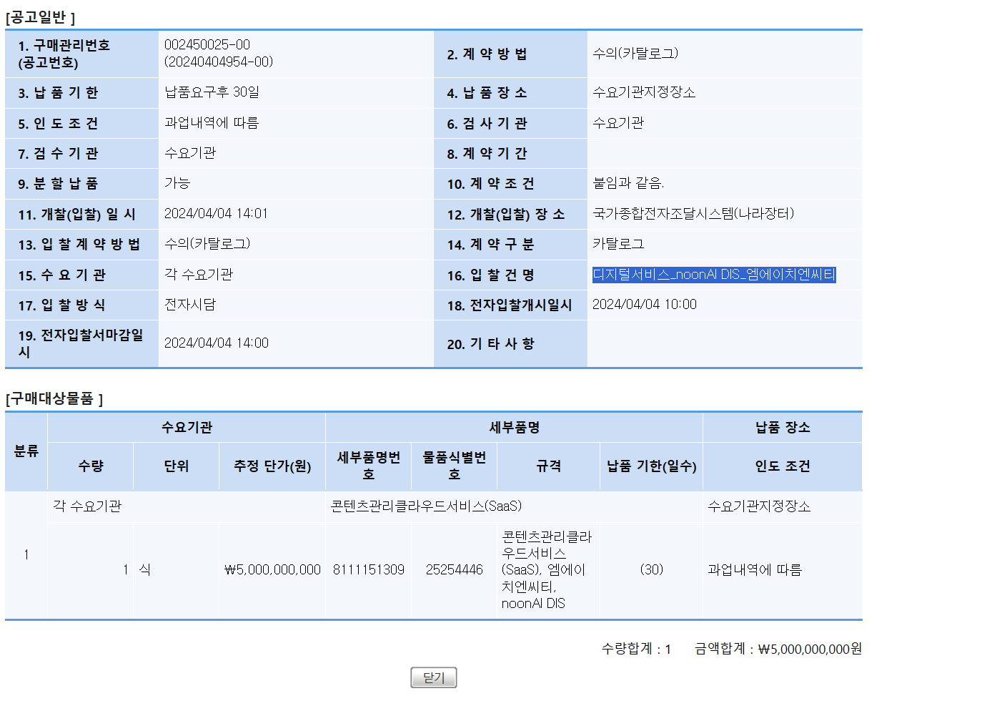The width and height of the screenshot is (987, 706).
Task: Click the 규격 cell describing noonAI DIS
Action: point(547,569)
